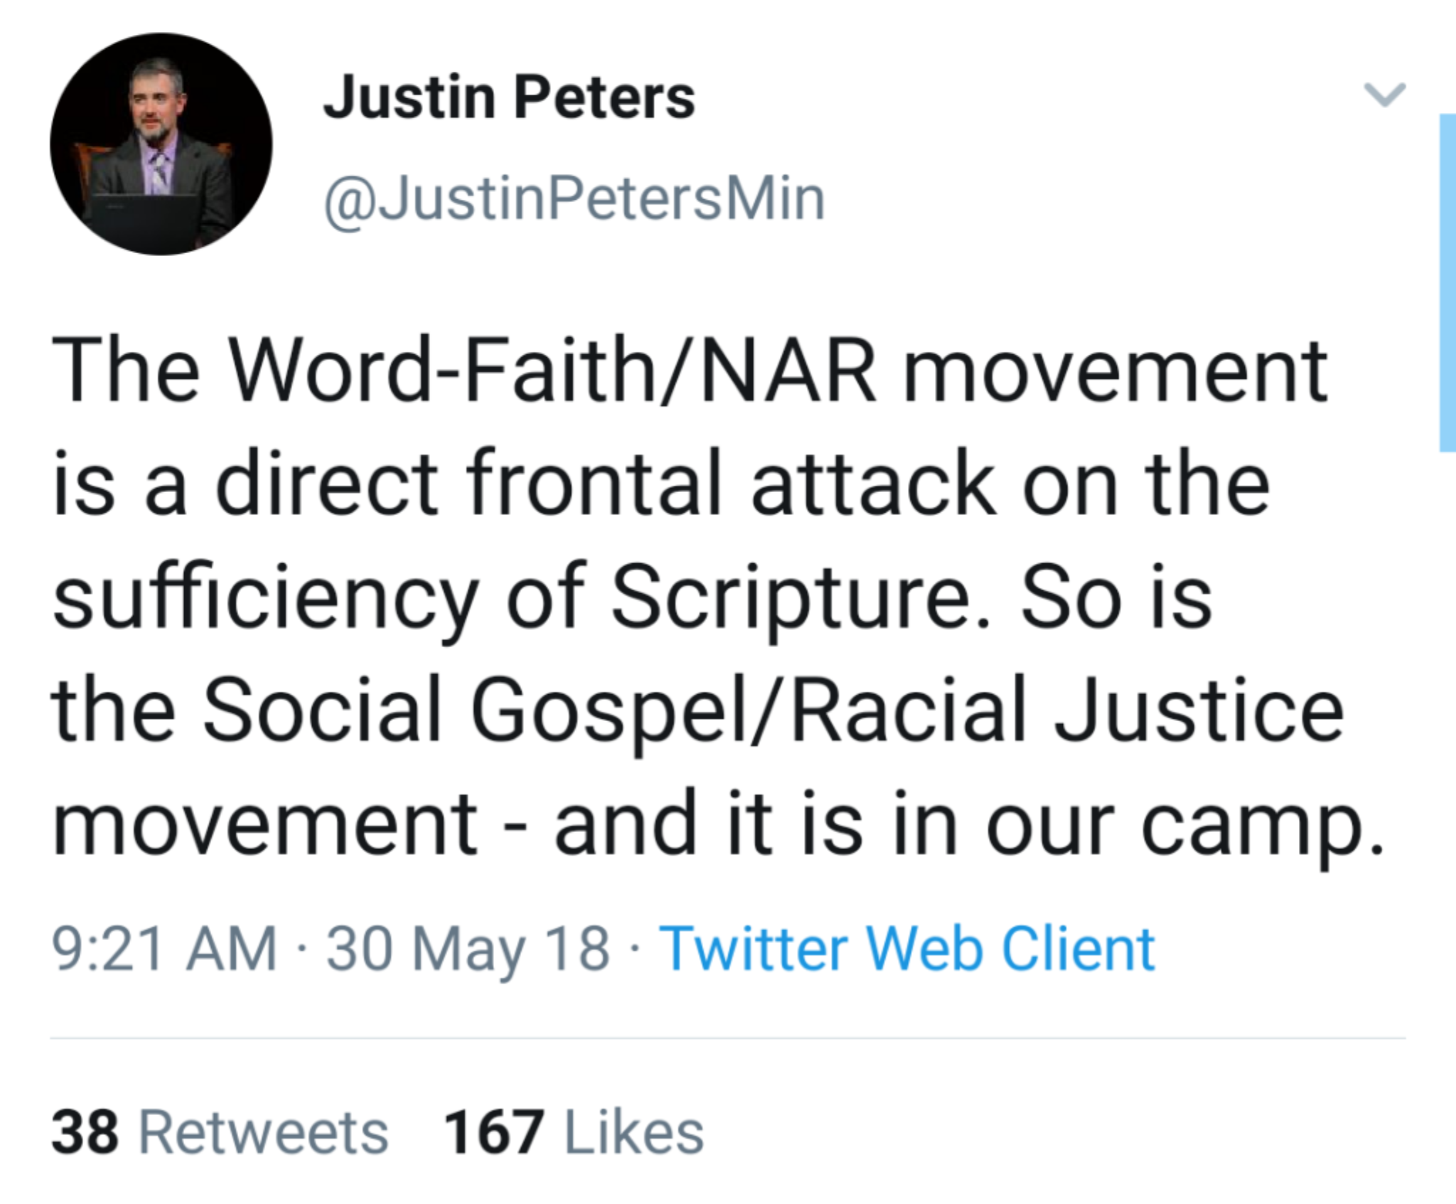Click the 9:21 AM timestamp
The height and width of the screenshot is (1204, 1456).
164,949
